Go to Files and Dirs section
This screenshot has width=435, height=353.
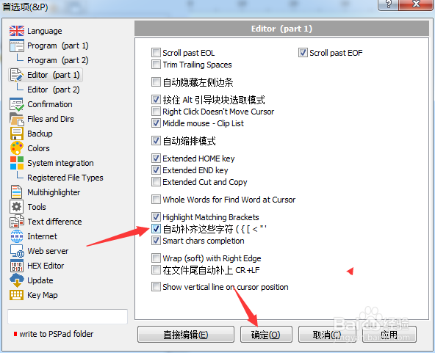[51, 119]
